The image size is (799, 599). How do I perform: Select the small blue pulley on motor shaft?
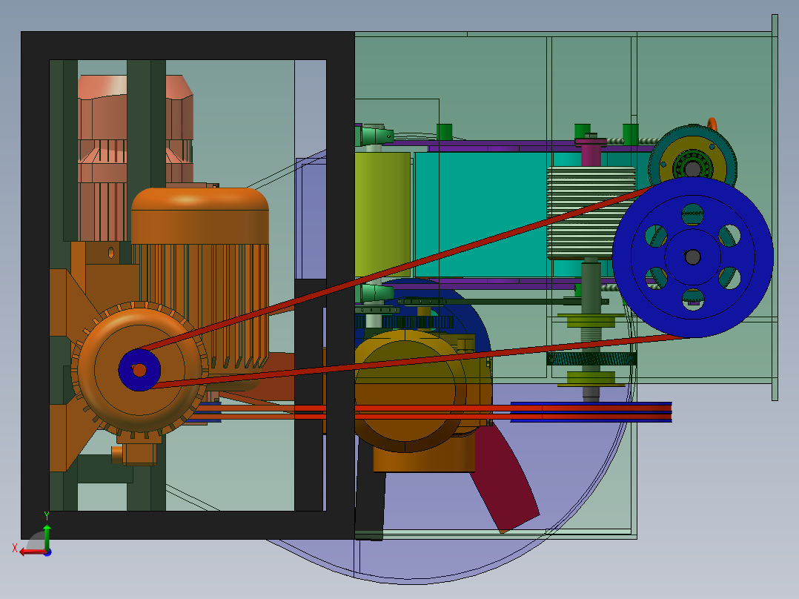click(x=139, y=370)
